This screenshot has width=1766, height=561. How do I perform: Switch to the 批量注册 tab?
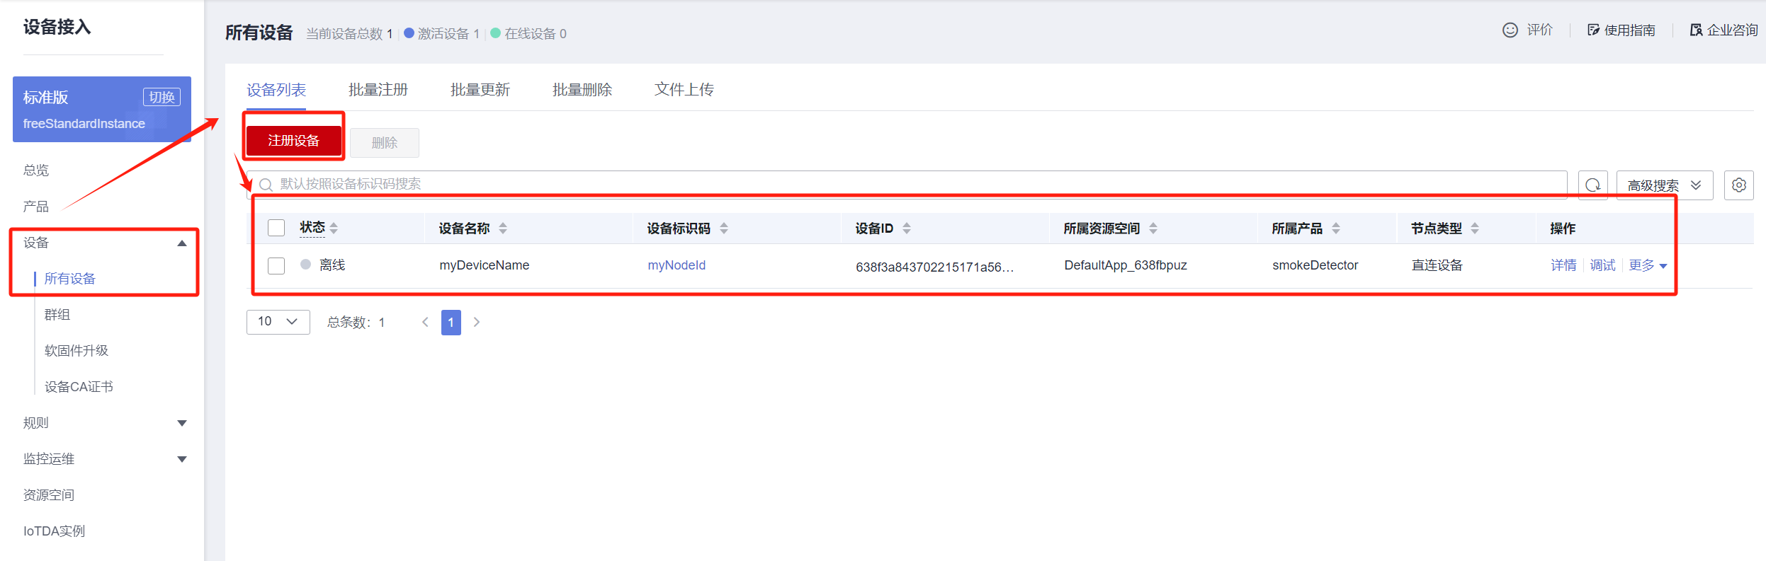[x=378, y=90]
